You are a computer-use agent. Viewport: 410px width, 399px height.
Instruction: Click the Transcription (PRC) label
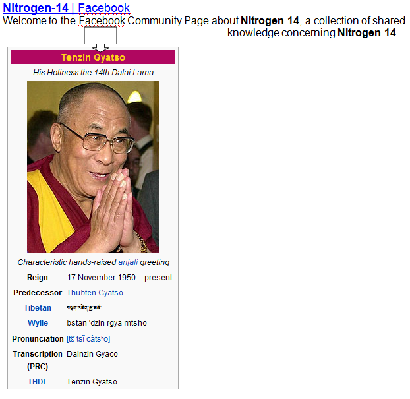pos(38,360)
